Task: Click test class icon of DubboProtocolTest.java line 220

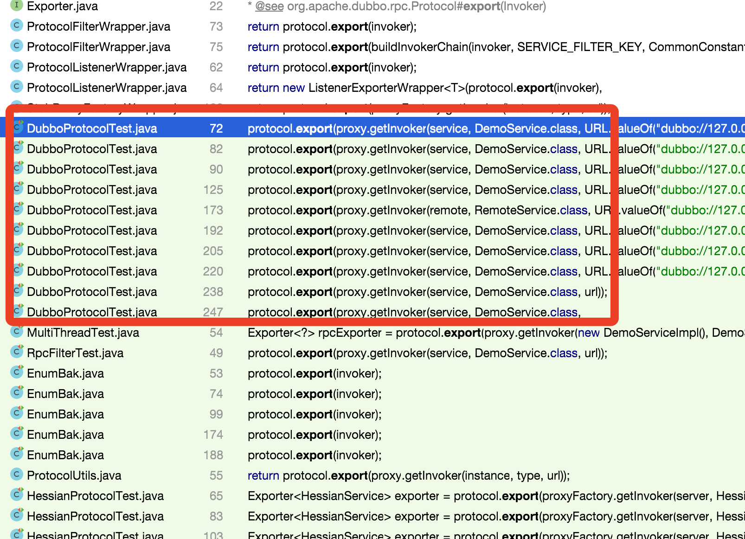Action: coord(18,270)
